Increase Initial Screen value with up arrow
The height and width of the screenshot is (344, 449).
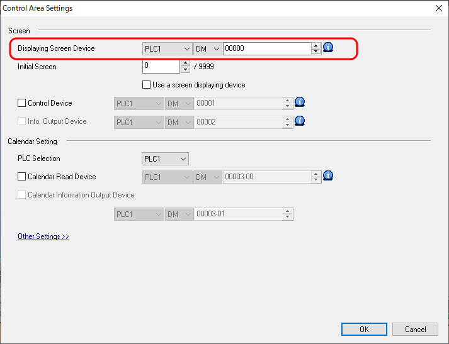[x=185, y=63]
